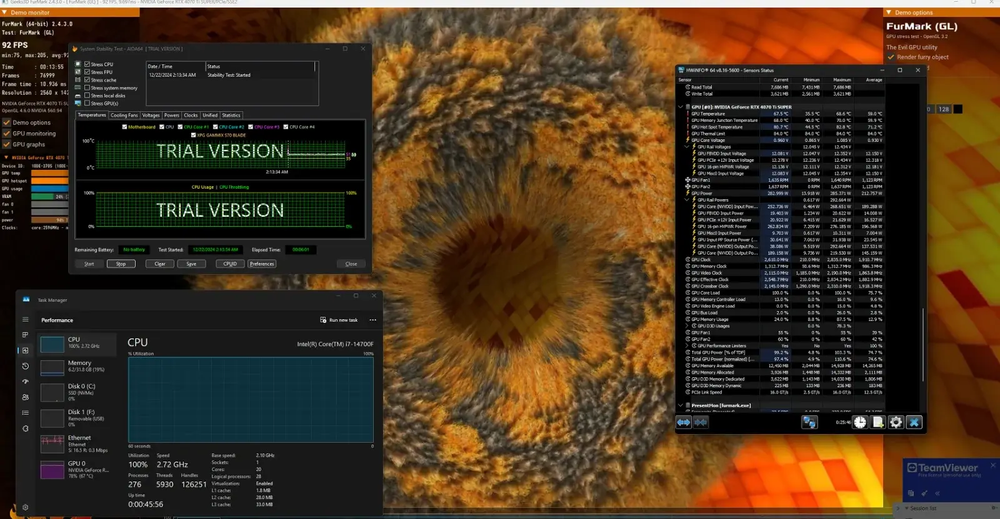This screenshot has width=1000, height=519.
Task: Select GPU 0 in Task Manager performance list
Action: click(77, 470)
